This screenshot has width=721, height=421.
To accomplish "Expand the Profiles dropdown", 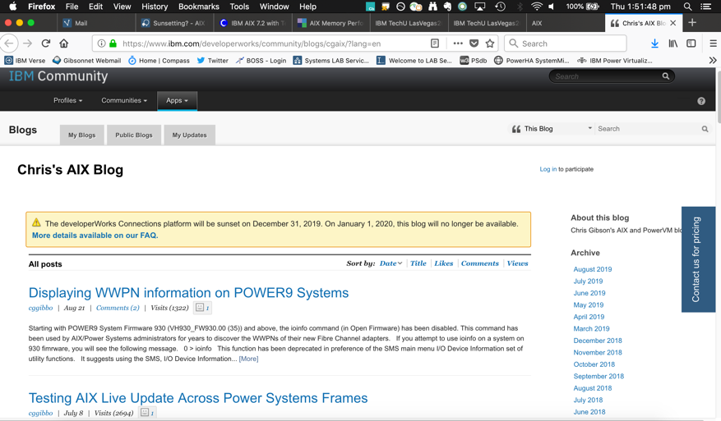I will coord(67,101).
